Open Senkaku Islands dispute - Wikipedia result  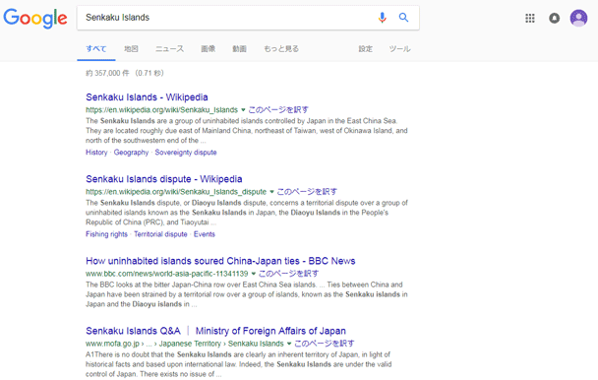164,179
